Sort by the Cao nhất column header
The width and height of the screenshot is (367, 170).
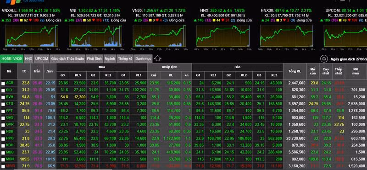pyautogui.click(x=326, y=71)
